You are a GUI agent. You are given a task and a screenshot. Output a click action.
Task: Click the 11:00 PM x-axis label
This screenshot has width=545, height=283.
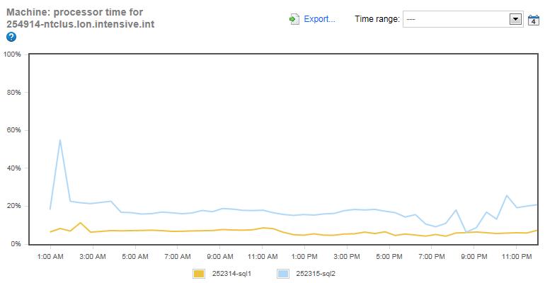517,256
